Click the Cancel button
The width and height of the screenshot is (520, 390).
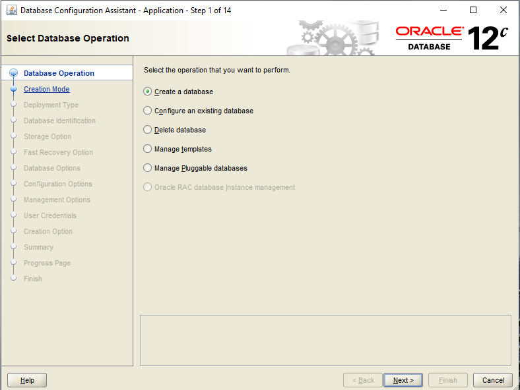pos(493,380)
